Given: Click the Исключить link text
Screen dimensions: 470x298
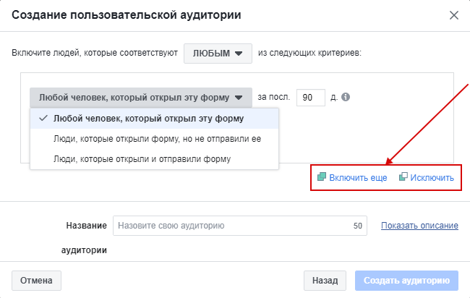Looking at the screenshot, I should [x=432, y=177].
